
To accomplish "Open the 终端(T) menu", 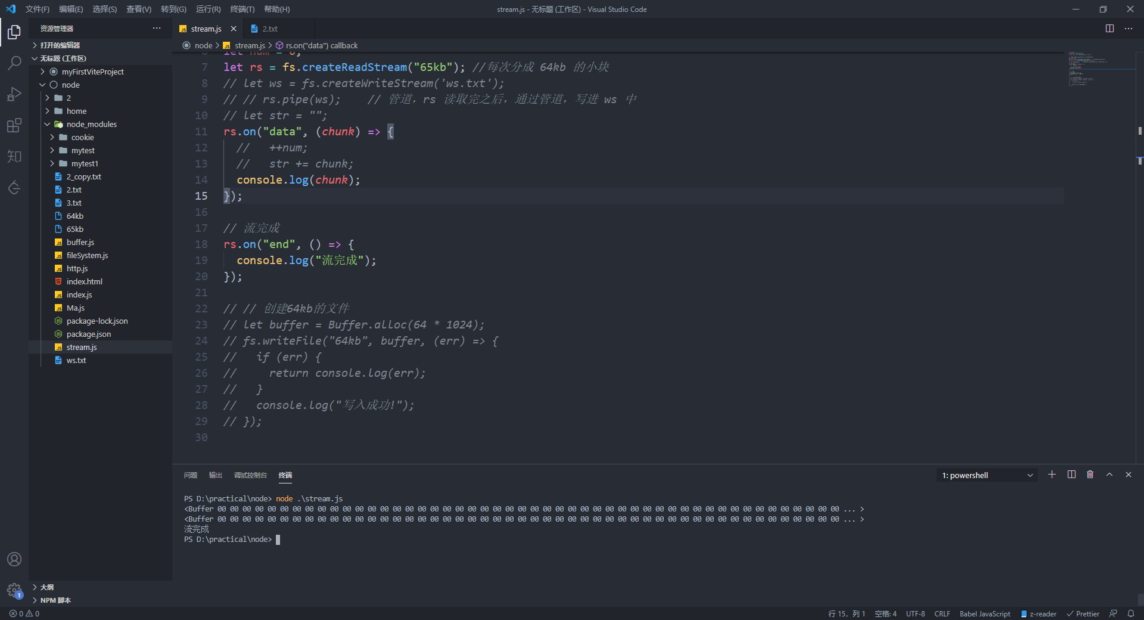I will pos(242,9).
